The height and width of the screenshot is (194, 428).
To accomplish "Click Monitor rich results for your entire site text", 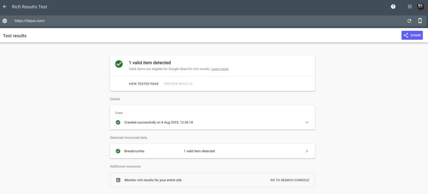I will click(x=153, y=180).
